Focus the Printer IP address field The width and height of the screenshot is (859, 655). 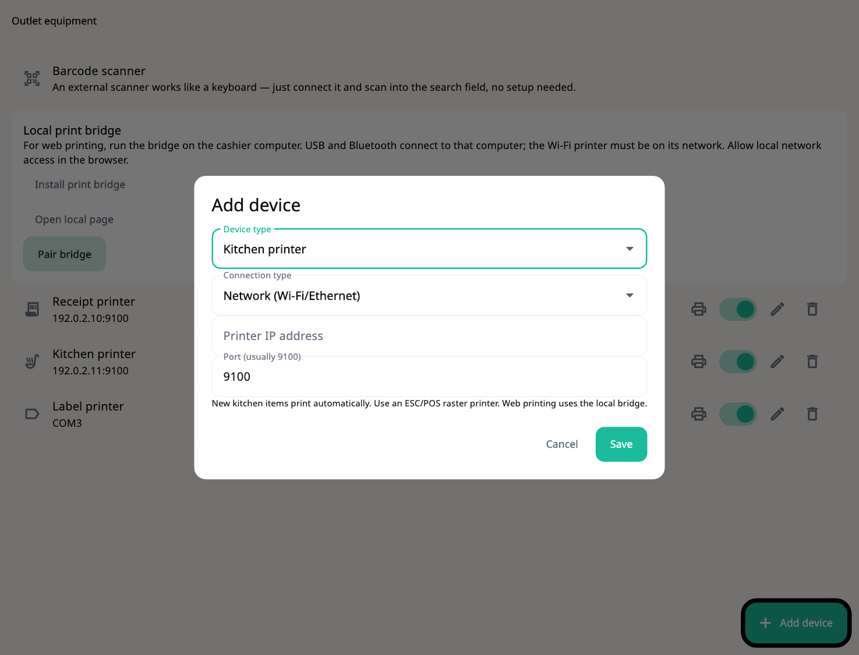point(429,336)
